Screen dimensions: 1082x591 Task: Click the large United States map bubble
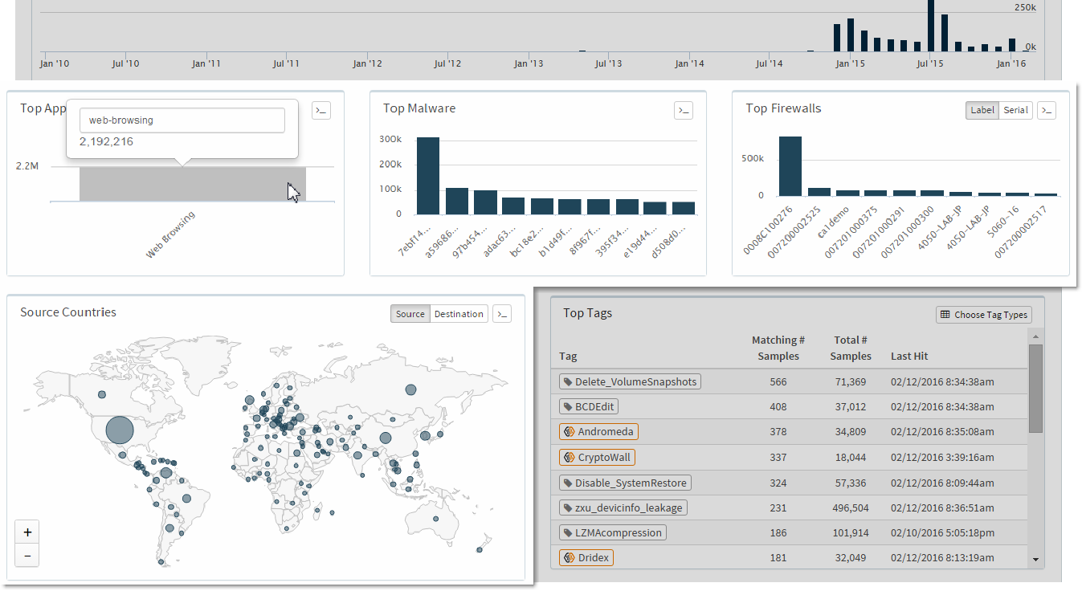point(119,430)
